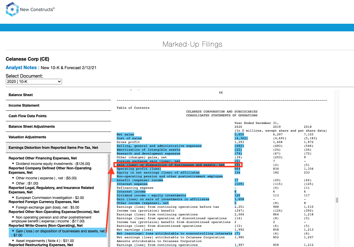354x247 pixels.
Task: Open the Income Statement section
Action: click(58, 105)
